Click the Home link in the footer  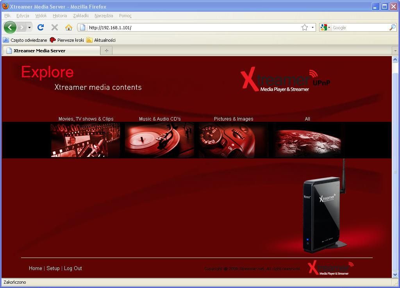click(36, 268)
